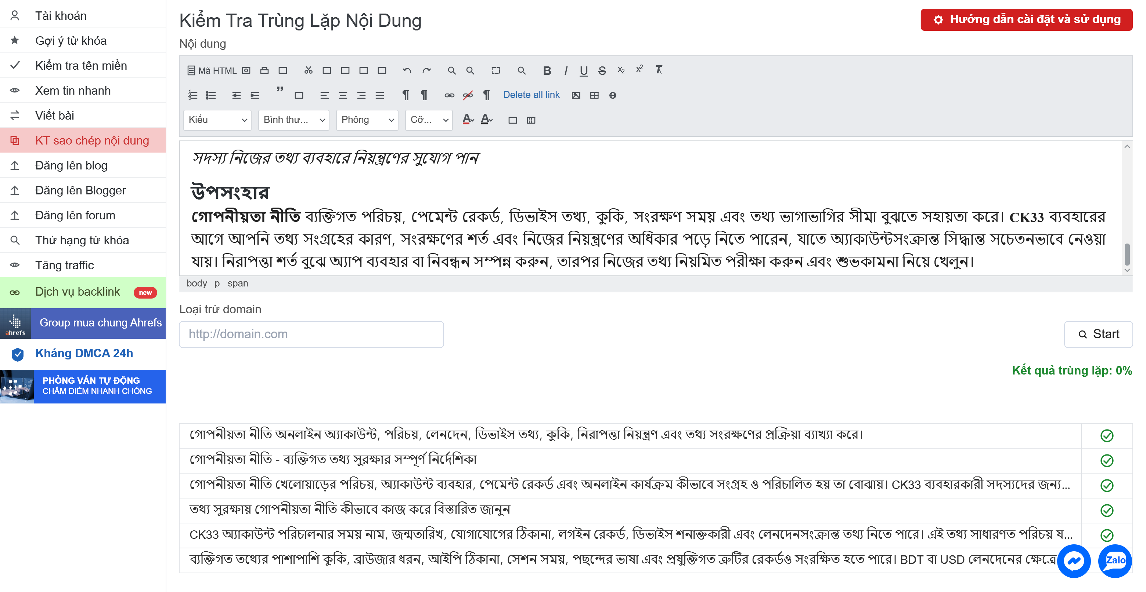Open the Cỡ font size dropdown
Screen dimensions: 1146x592
429,120
